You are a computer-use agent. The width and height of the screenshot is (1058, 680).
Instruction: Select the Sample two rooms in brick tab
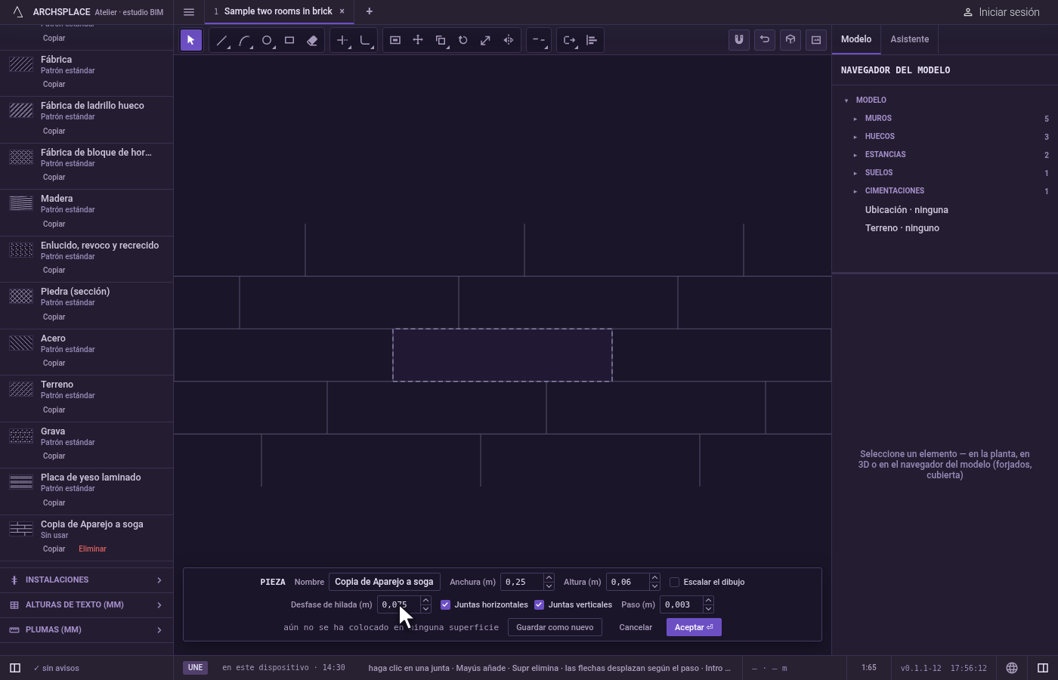pyautogui.click(x=278, y=11)
